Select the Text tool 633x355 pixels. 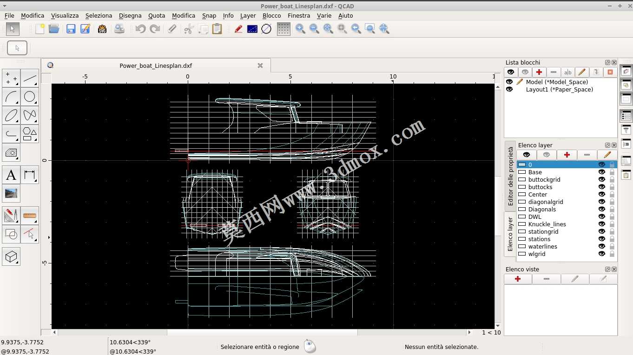click(x=11, y=175)
